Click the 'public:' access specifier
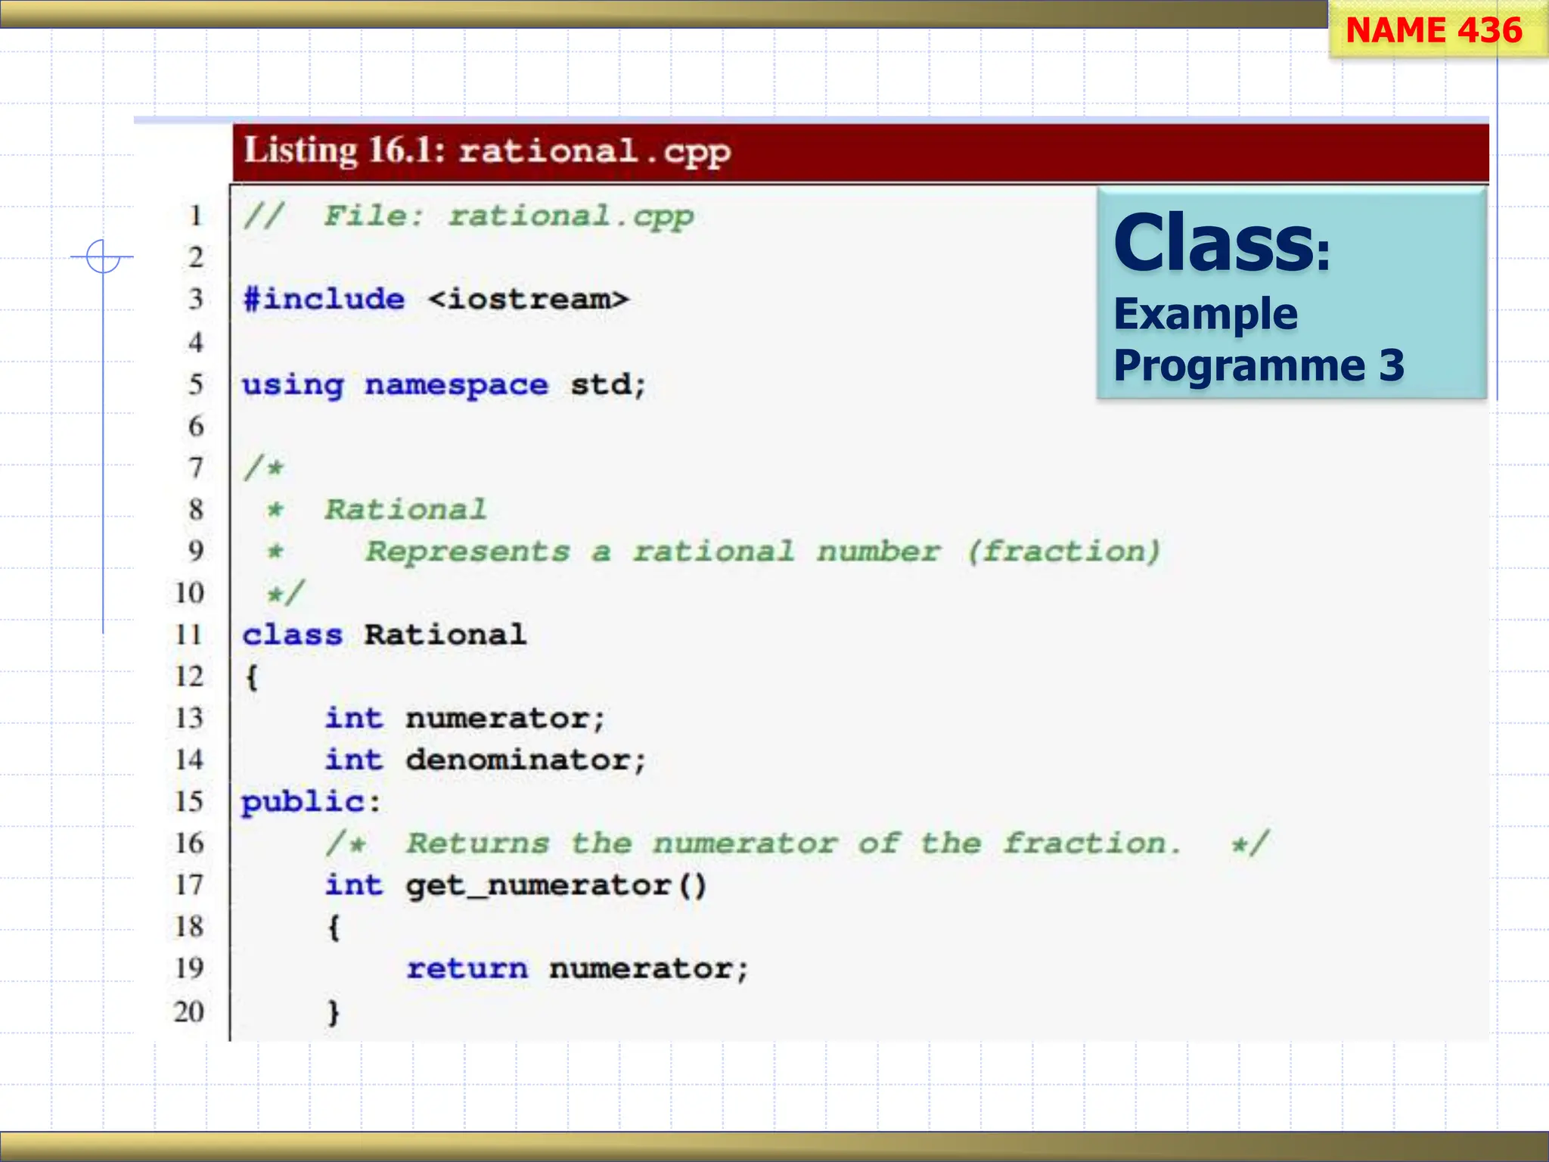The width and height of the screenshot is (1549, 1162). pyautogui.click(x=311, y=802)
